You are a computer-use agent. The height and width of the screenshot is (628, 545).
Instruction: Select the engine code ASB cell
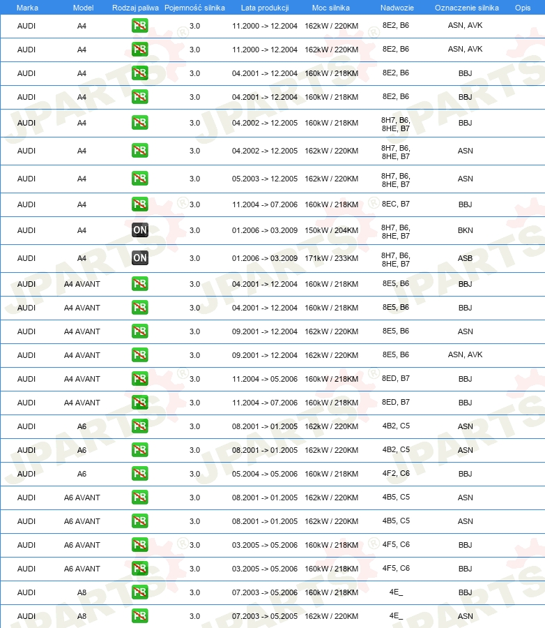tap(466, 258)
